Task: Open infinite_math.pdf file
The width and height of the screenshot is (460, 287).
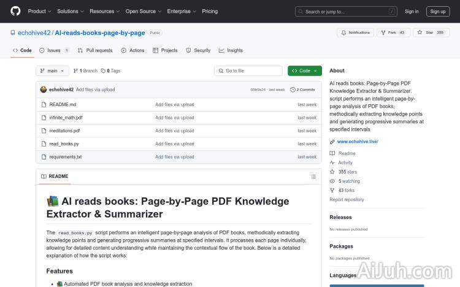Action: (x=66, y=118)
